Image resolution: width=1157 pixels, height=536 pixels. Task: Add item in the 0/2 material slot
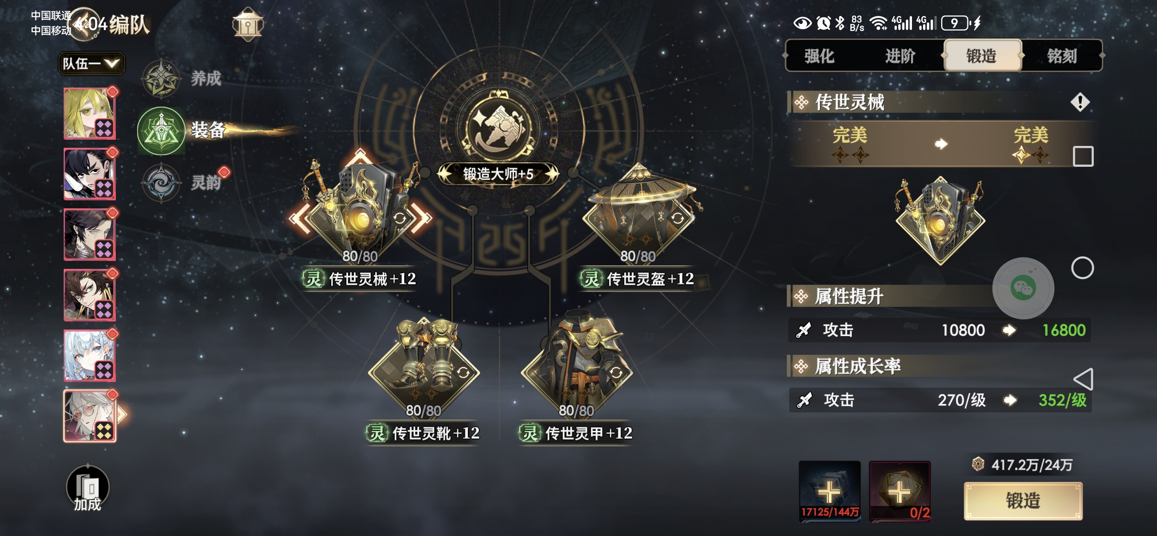(x=900, y=491)
